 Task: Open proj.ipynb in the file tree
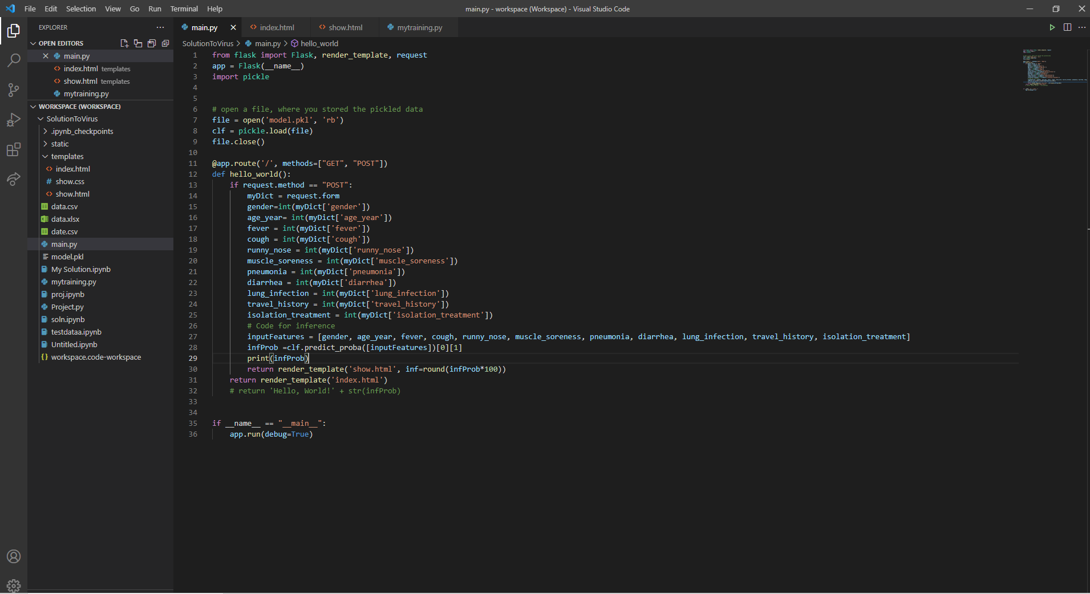[100, 294]
